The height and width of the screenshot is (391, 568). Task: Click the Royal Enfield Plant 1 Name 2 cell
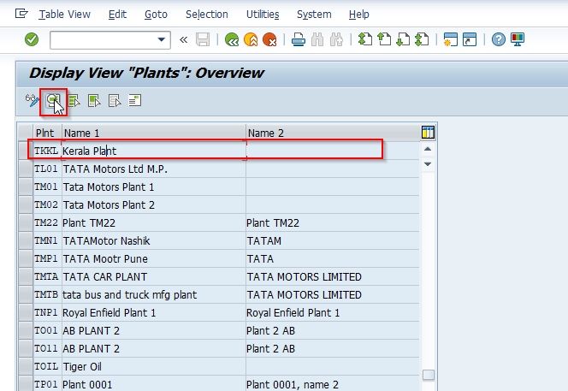(x=333, y=312)
